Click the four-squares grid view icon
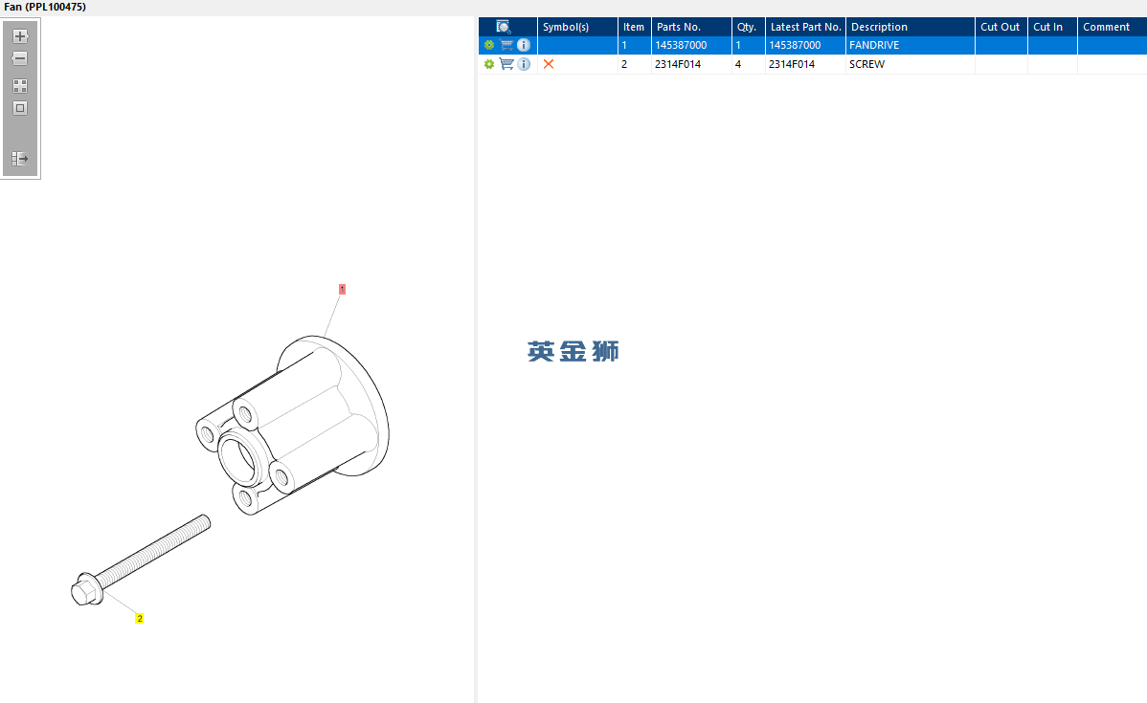The height and width of the screenshot is (703, 1147). [x=20, y=86]
